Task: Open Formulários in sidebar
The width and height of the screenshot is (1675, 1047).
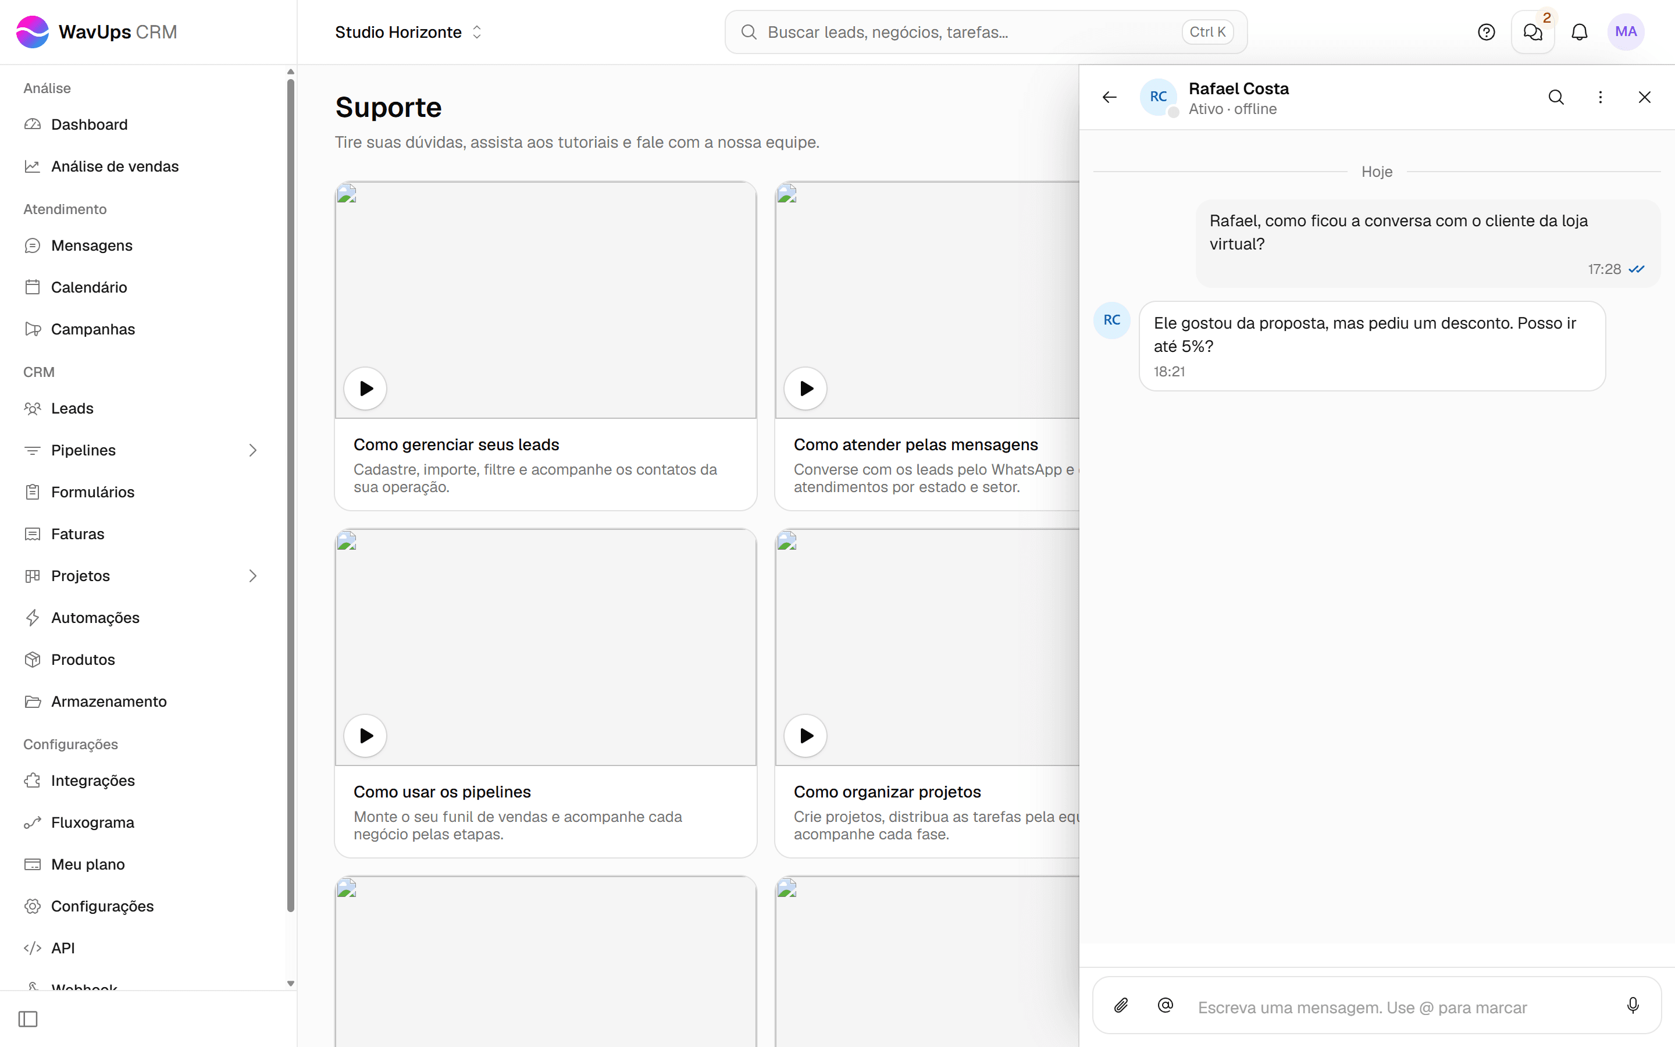Action: 143,492
